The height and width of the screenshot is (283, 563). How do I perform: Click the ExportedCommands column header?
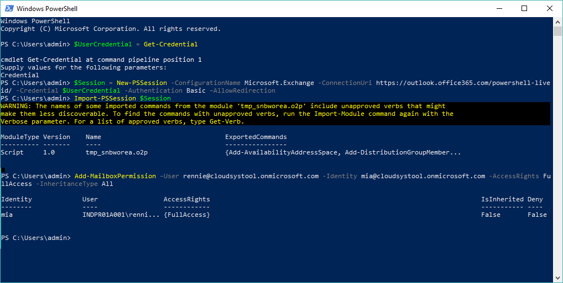256,137
